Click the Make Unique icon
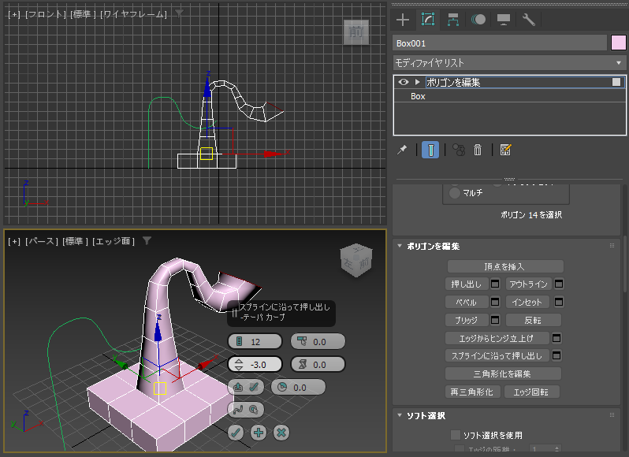The image size is (629, 457). tap(459, 150)
